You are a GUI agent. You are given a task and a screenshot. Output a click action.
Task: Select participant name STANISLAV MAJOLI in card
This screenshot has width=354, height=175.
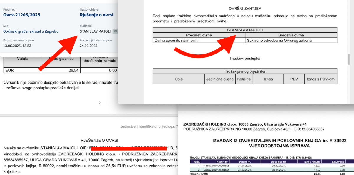pos(95,31)
